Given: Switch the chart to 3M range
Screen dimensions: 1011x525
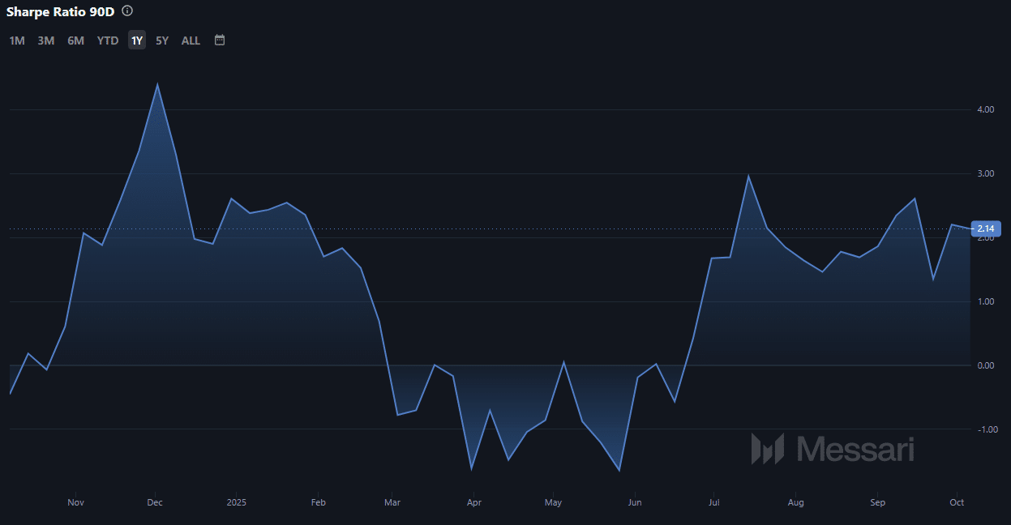Looking at the screenshot, I should click(46, 41).
